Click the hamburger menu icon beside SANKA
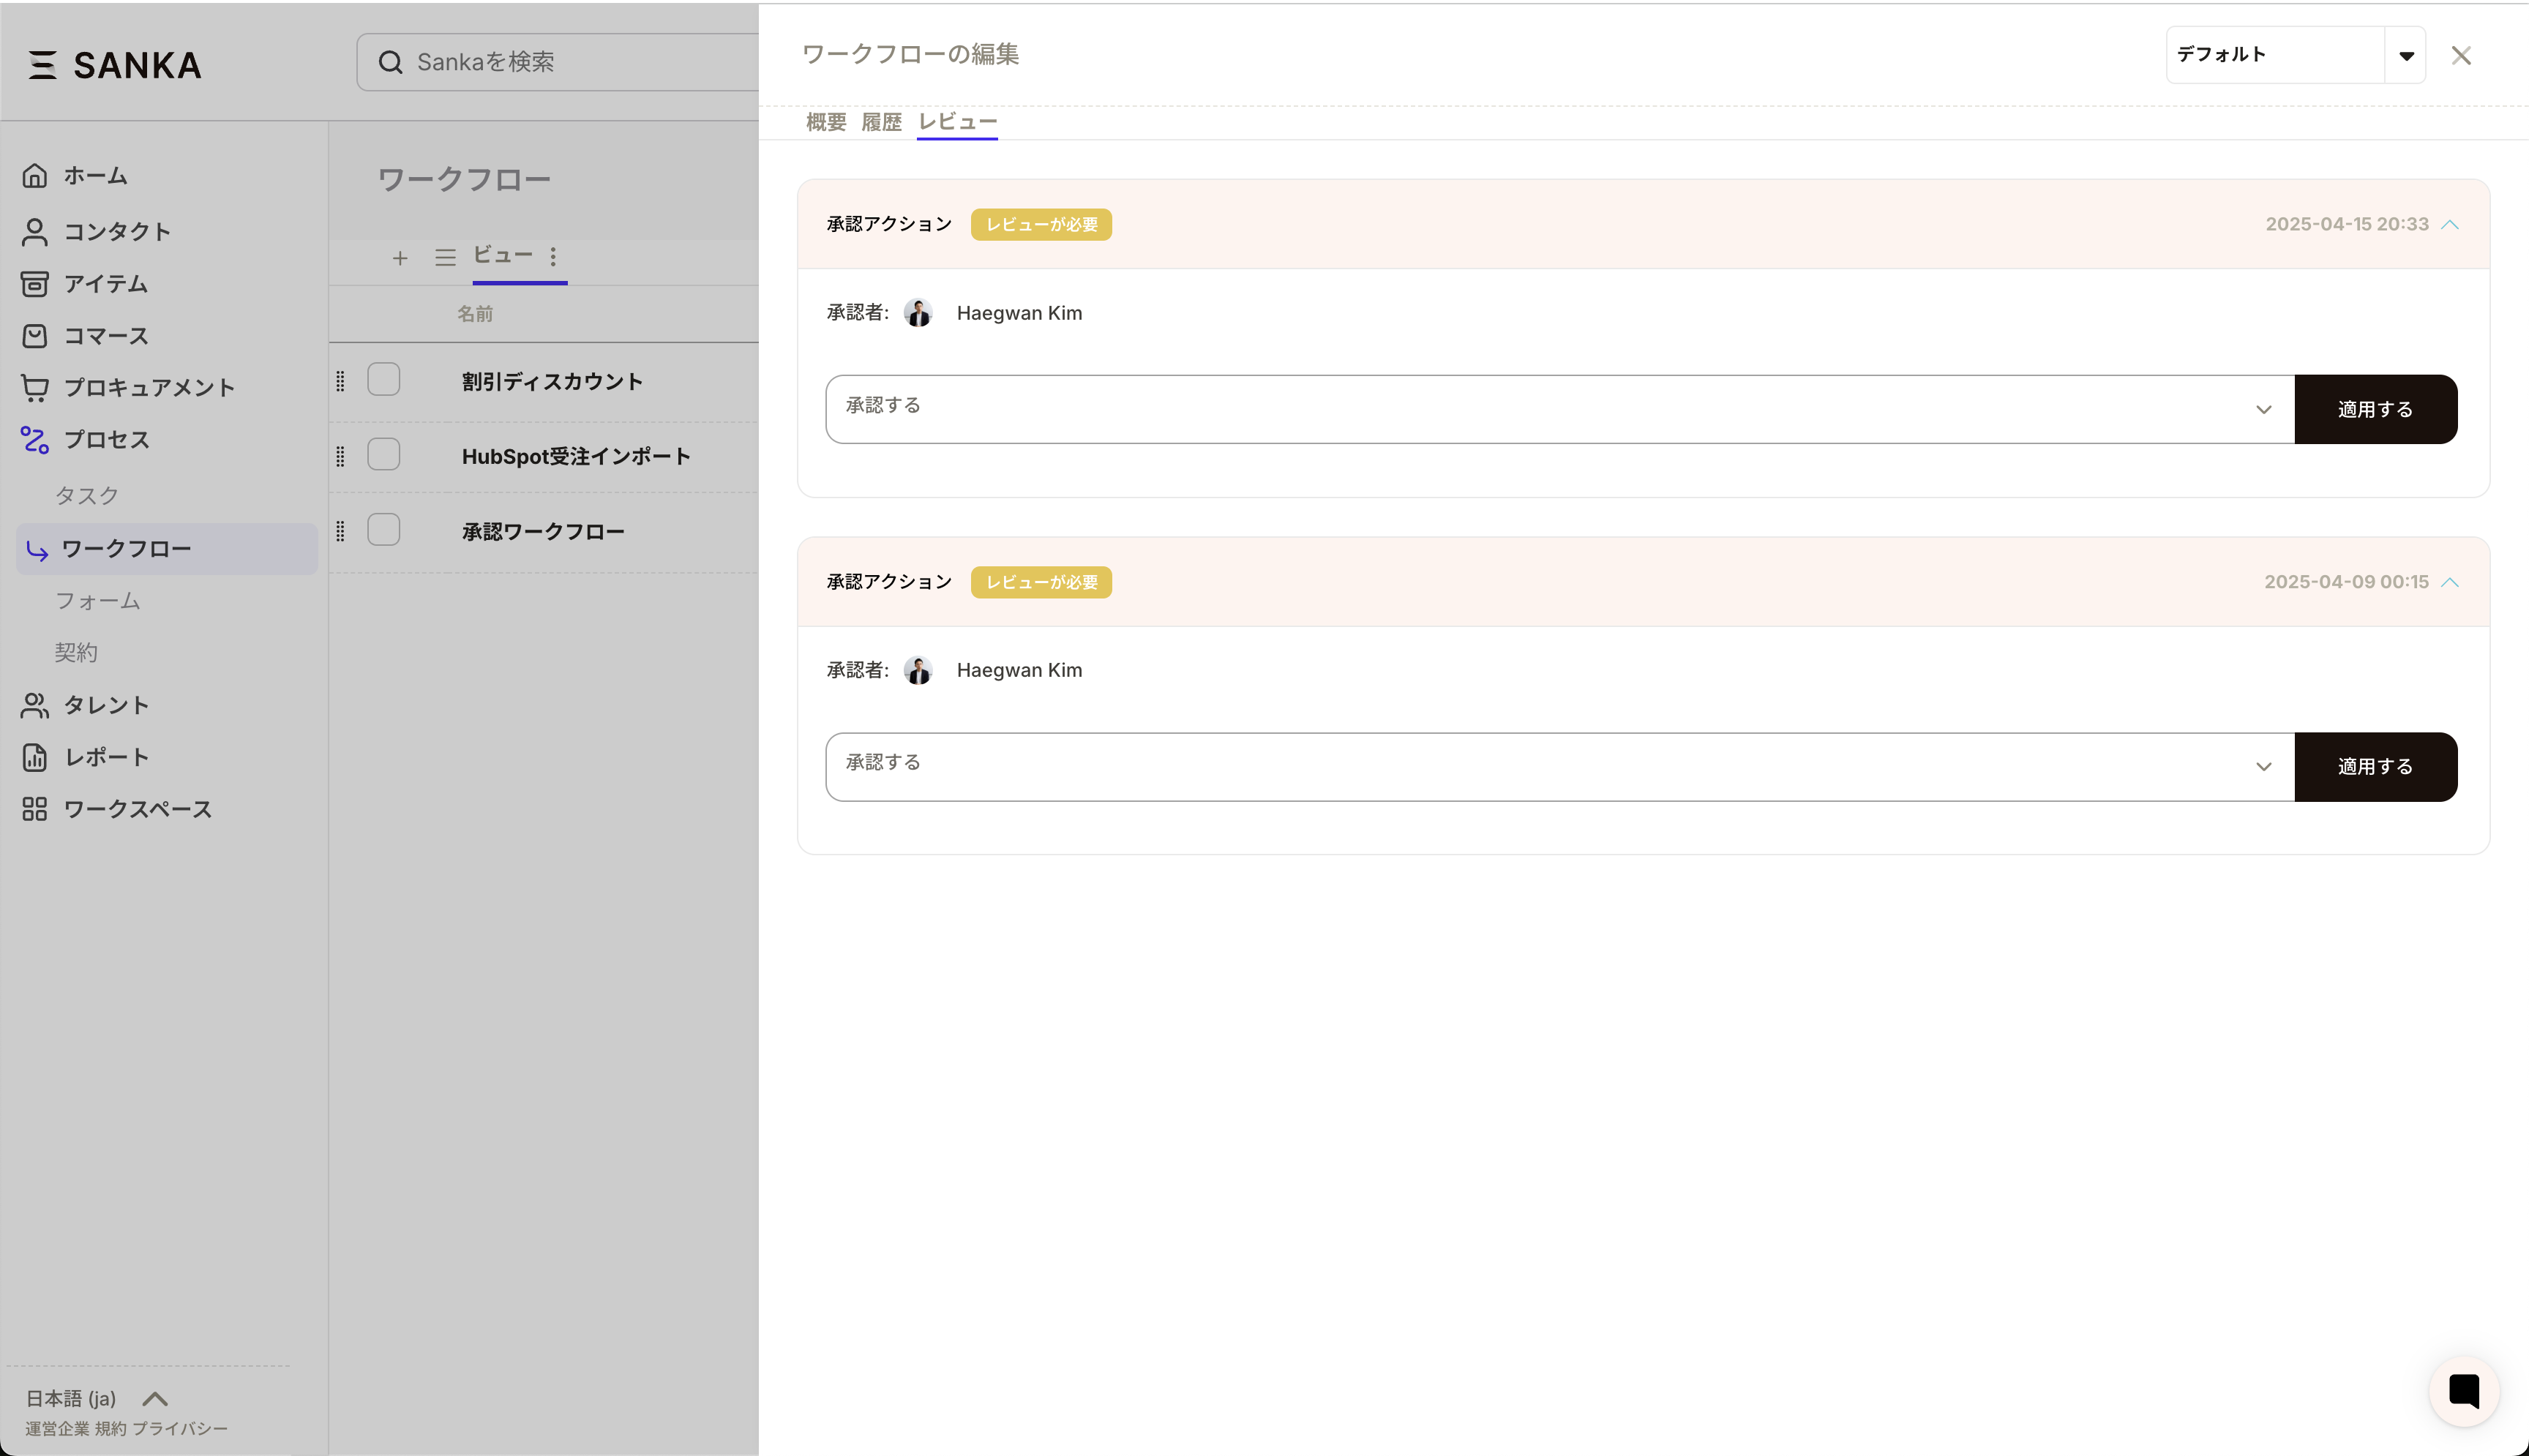The width and height of the screenshot is (2529, 1456). (x=41, y=65)
